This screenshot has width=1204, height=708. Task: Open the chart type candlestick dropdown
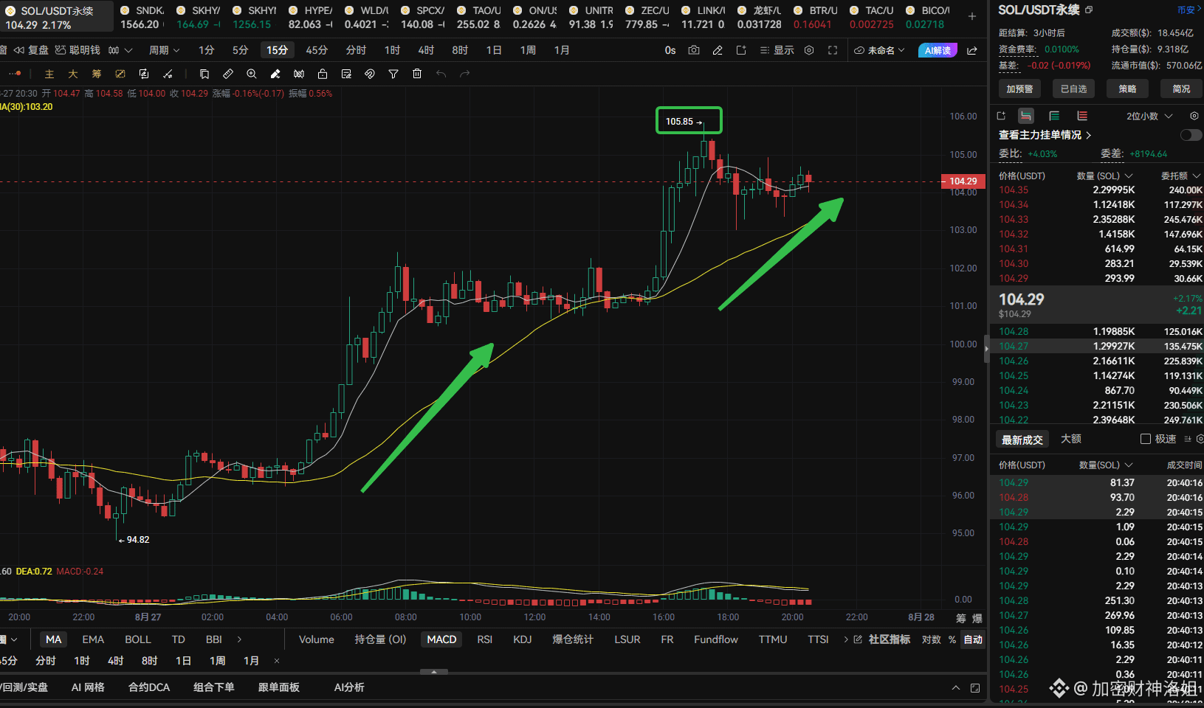(x=120, y=50)
